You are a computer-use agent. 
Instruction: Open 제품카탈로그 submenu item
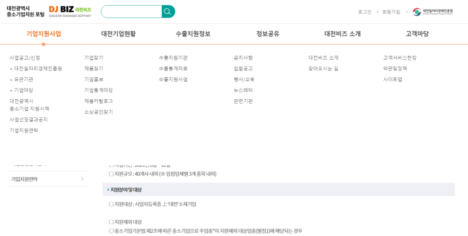[98, 101]
